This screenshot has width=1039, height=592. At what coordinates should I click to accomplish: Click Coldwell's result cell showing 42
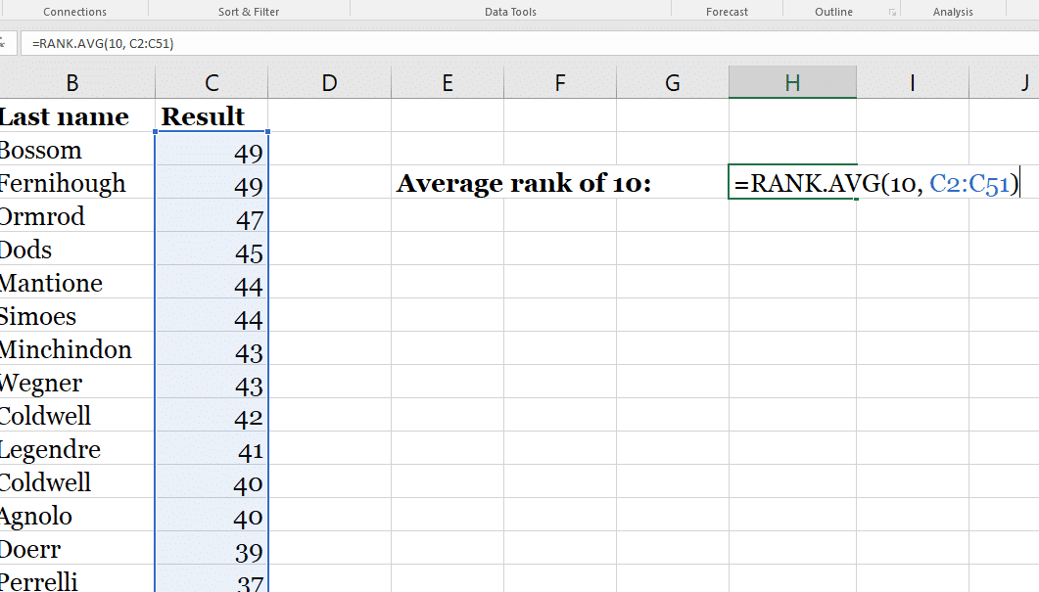tap(211, 416)
